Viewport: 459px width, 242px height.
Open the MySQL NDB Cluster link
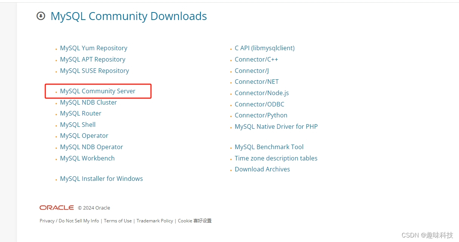[x=88, y=102]
